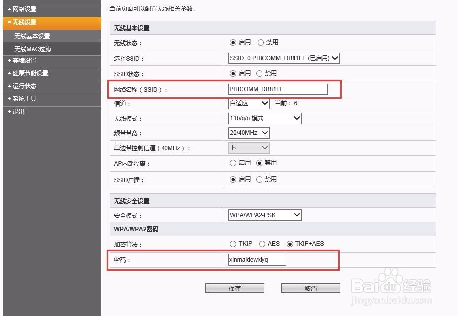Expand 系统工具 in the sidebar
Screen dimensions: 458x316
(x=23, y=99)
